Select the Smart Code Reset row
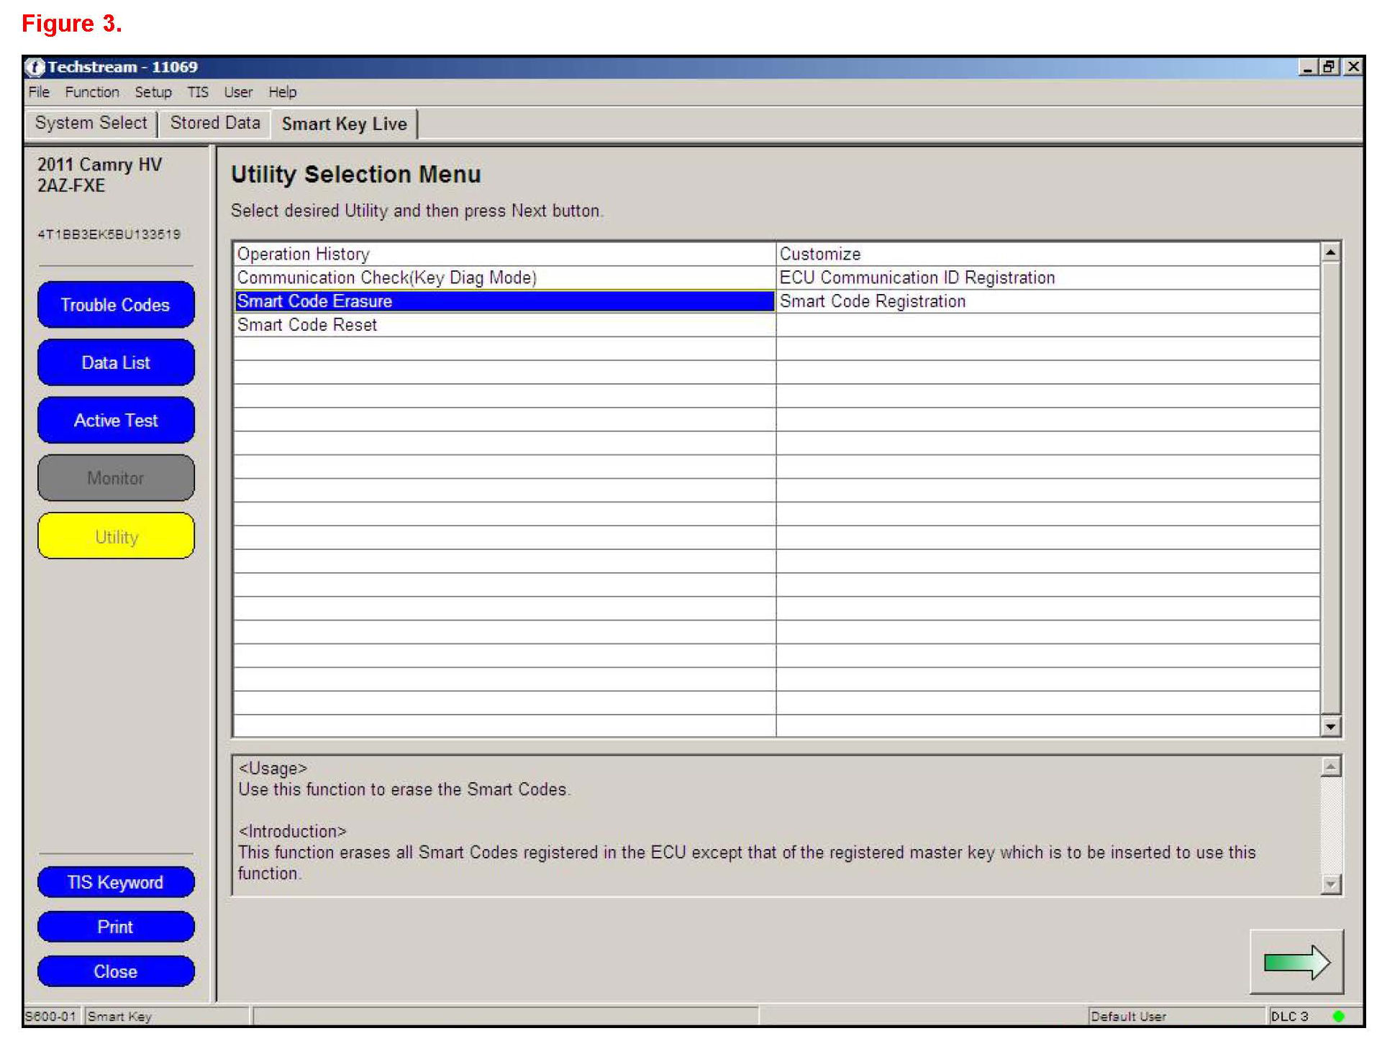The height and width of the screenshot is (1041, 1382). (x=307, y=325)
